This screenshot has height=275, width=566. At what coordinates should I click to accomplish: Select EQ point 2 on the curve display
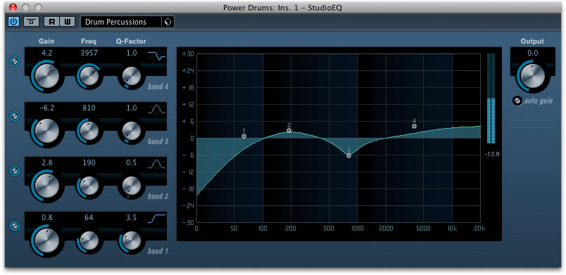point(289,131)
